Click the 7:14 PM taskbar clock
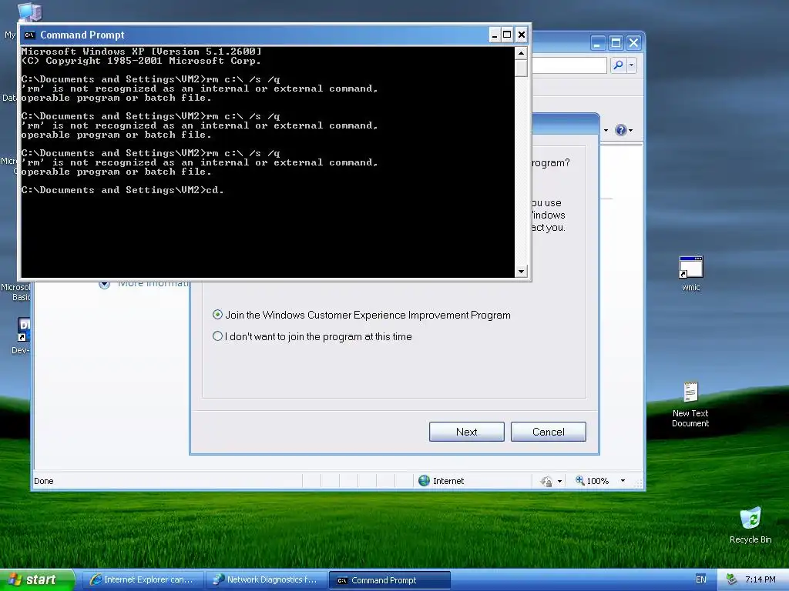The image size is (789, 591). pos(760,579)
